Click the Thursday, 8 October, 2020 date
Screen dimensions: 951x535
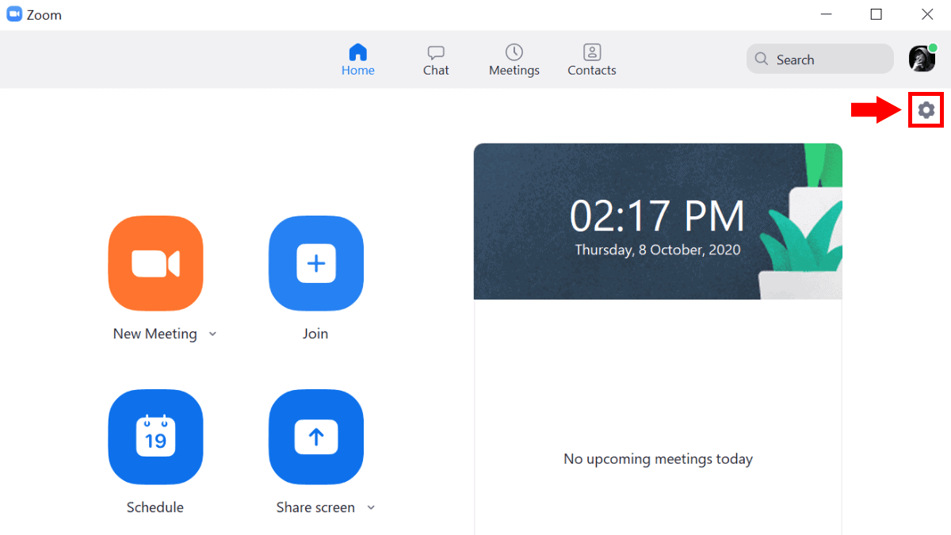click(x=658, y=250)
